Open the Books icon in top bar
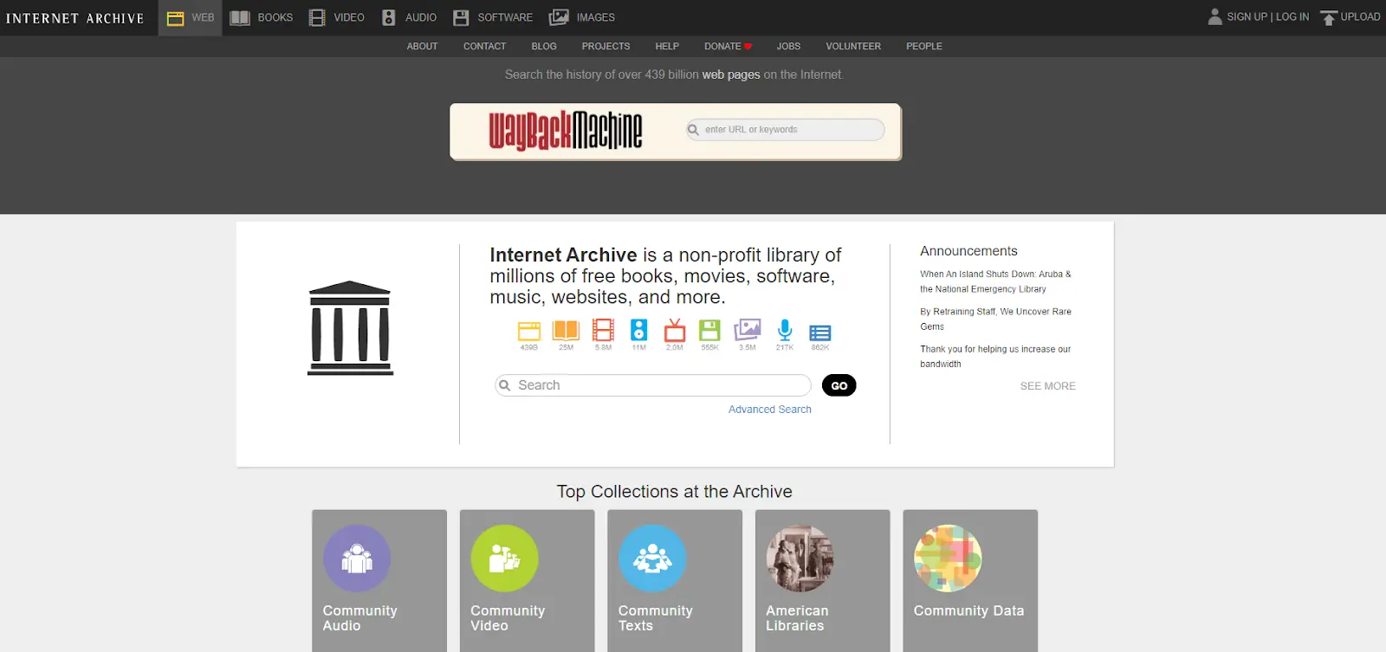1386x652 pixels. [x=240, y=18]
